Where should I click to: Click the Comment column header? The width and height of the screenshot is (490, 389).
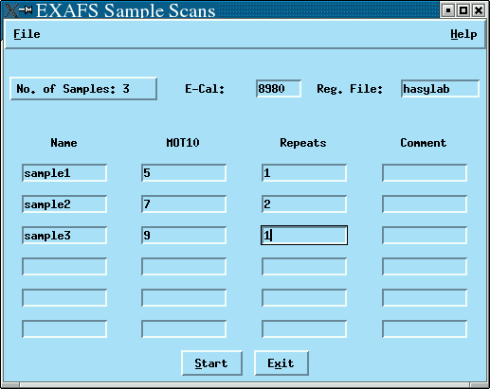pyautogui.click(x=424, y=143)
